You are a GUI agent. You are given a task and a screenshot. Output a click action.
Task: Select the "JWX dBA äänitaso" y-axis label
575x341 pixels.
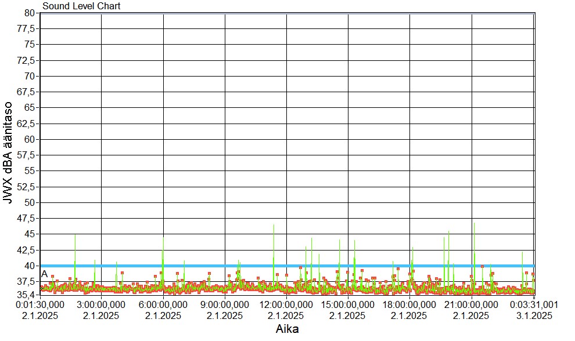(8, 153)
